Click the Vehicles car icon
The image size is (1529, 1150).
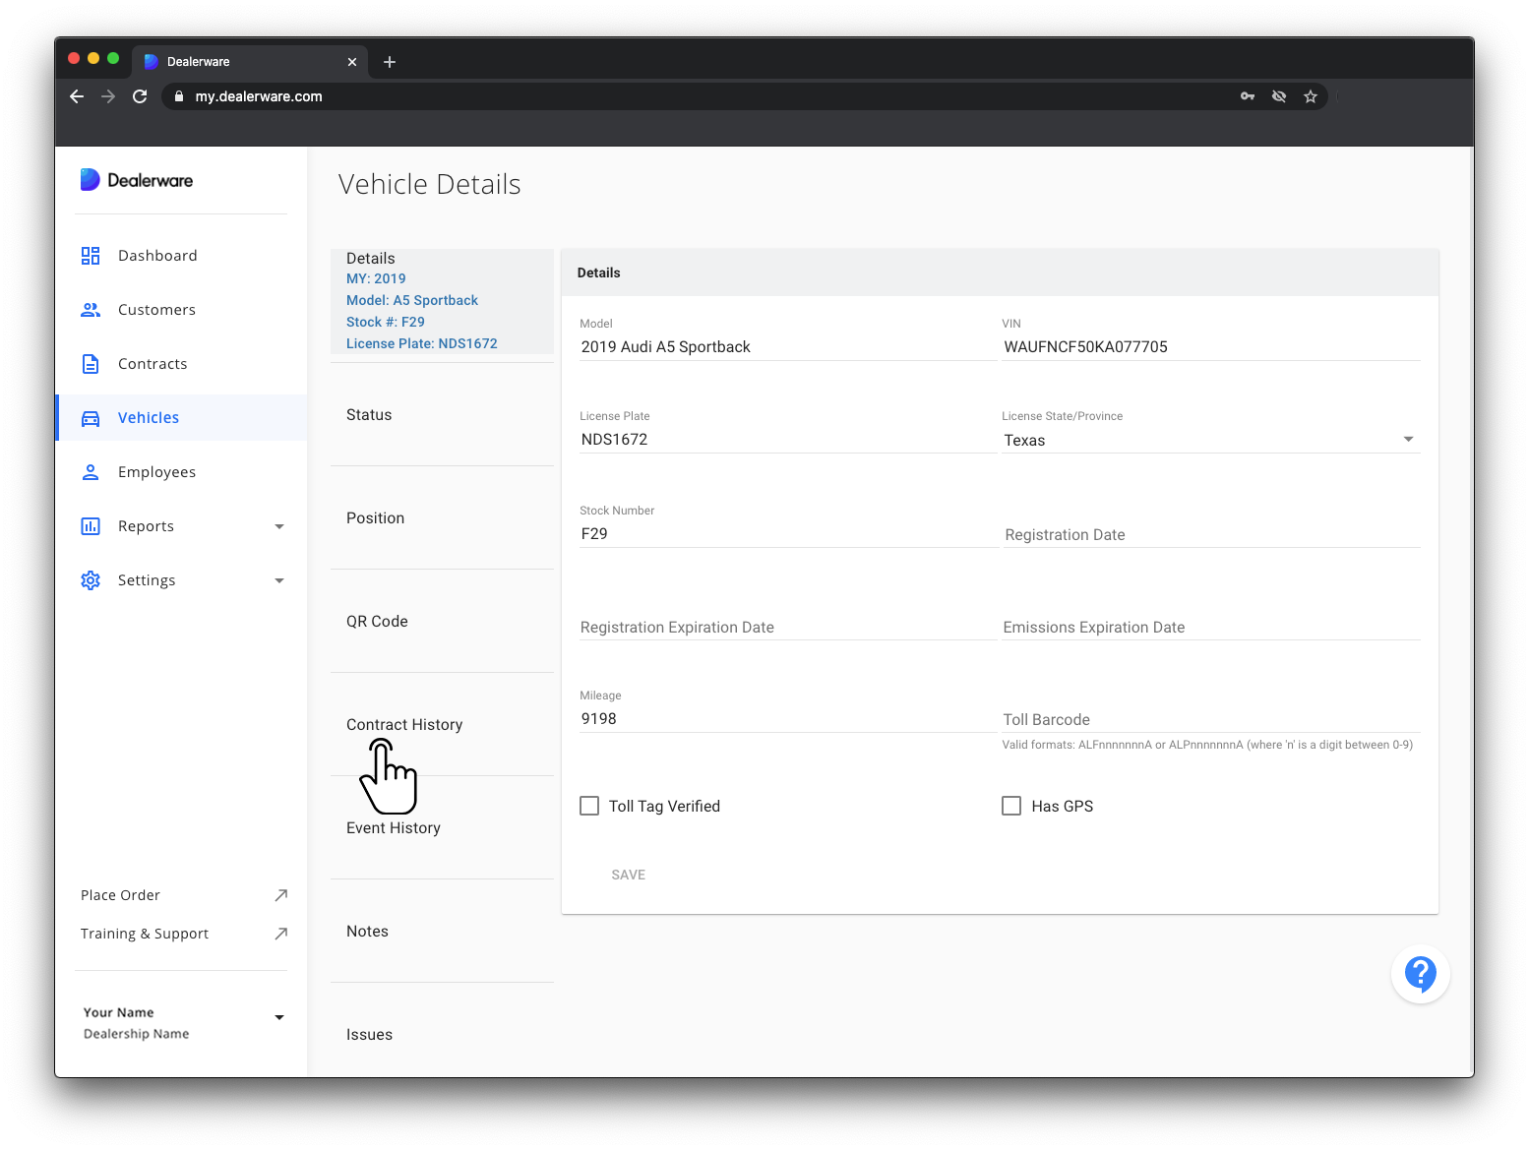[x=91, y=418]
